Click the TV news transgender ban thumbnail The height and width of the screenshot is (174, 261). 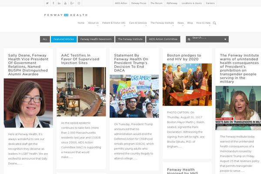click(238, 108)
